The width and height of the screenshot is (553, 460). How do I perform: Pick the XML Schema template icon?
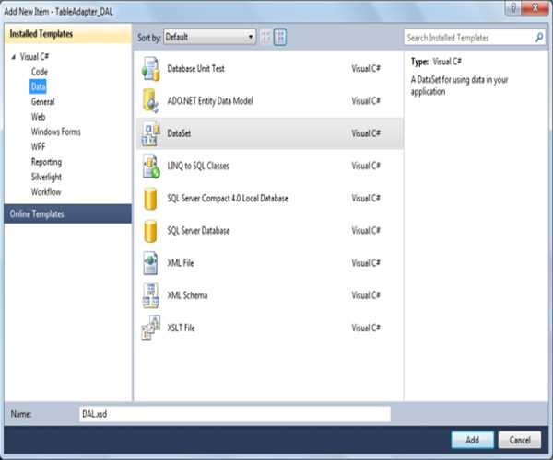(x=150, y=295)
